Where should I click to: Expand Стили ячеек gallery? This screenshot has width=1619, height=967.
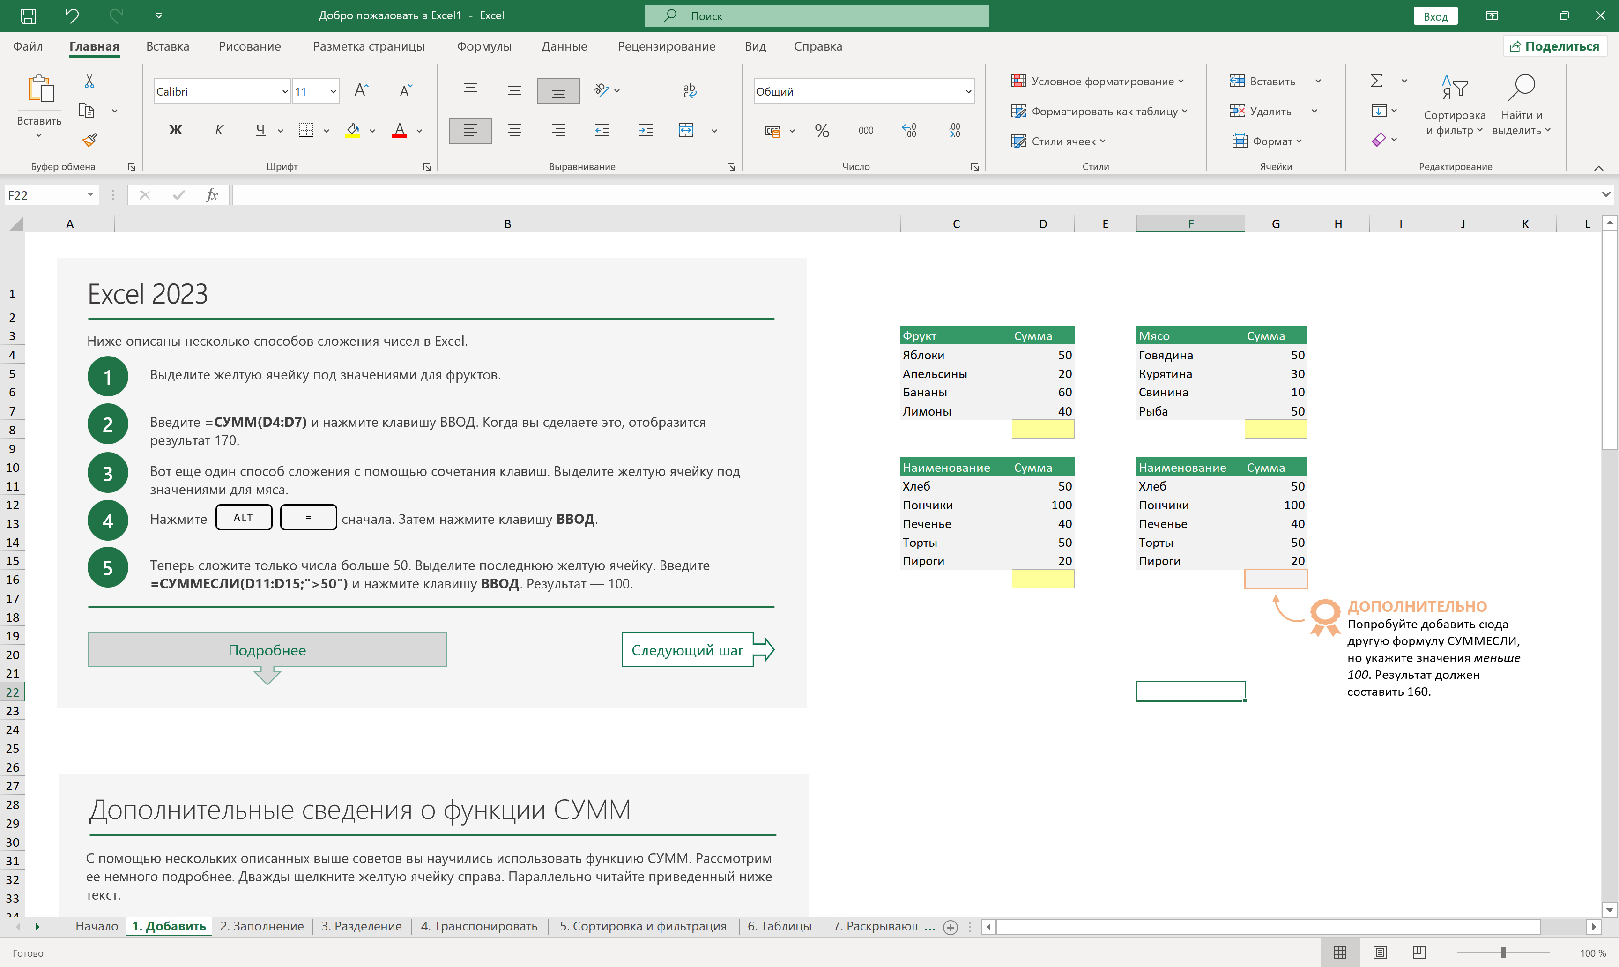tap(1058, 141)
